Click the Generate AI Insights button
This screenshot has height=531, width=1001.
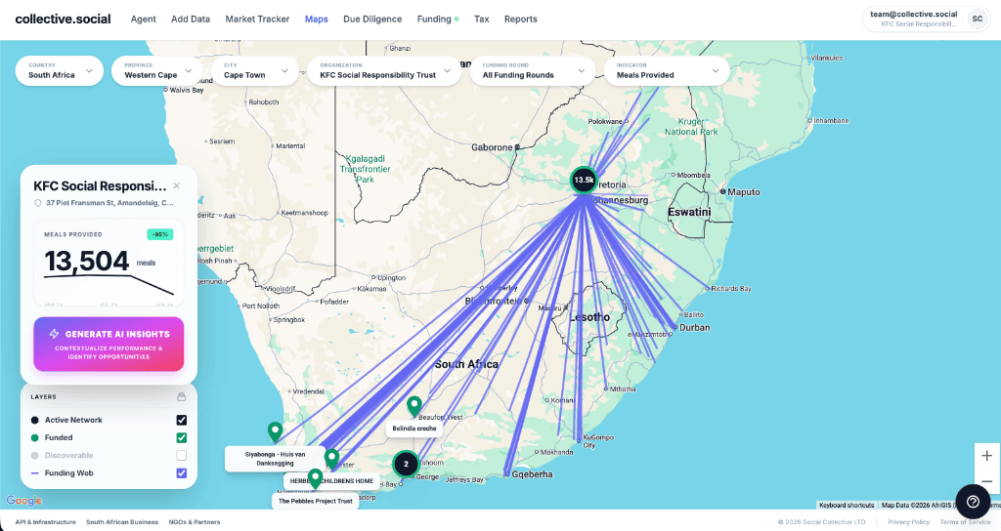[x=109, y=345]
